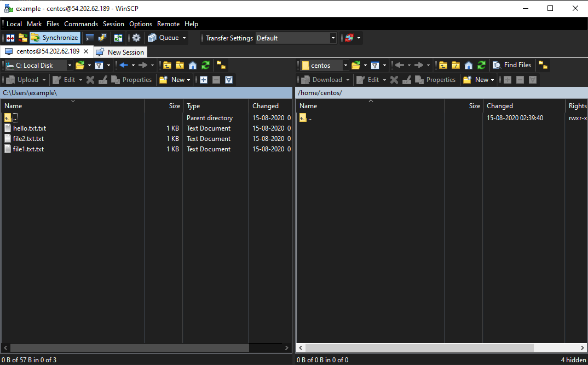Click the Queue button
Screen dimensions: 588x365
(x=164, y=38)
